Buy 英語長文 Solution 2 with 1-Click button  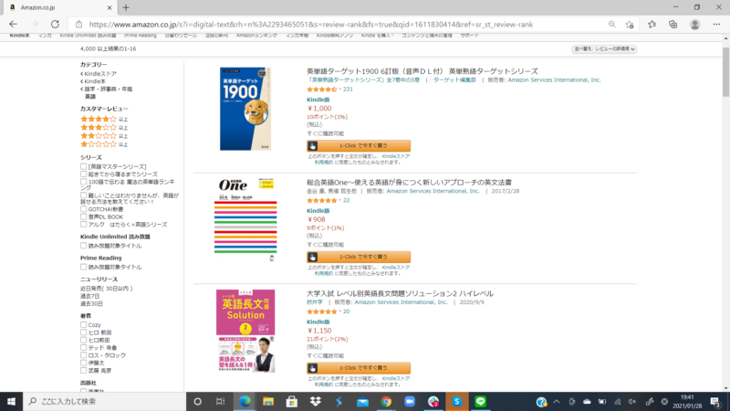pyautogui.click(x=359, y=368)
